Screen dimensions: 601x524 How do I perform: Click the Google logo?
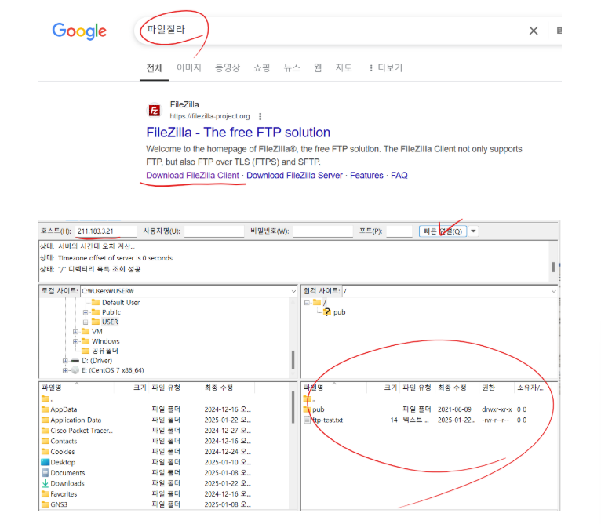coord(79,31)
